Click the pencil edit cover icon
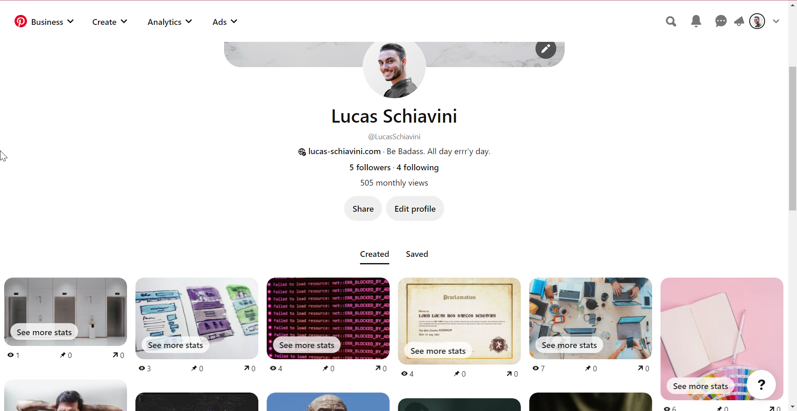The width and height of the screenshot is (797, 411). (x=545, y=49)
